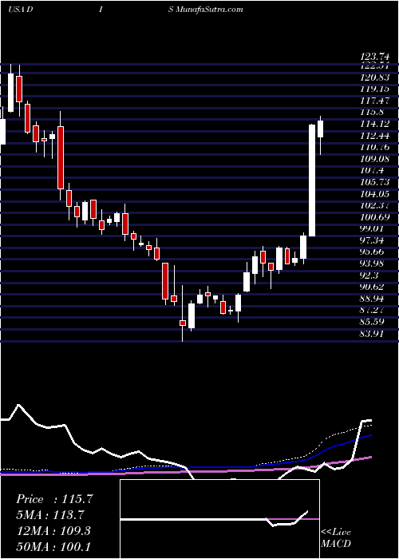This screenshot has height=559, width=399.
Task: Click the 112.44 price axis label
Action: coord(375,136)
